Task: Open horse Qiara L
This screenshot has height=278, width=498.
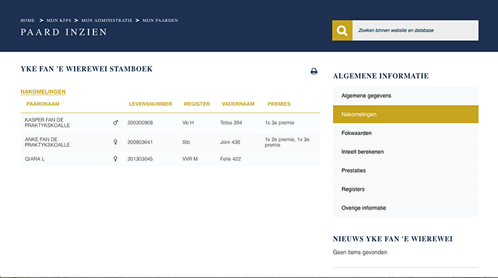Action: (35, 159)
